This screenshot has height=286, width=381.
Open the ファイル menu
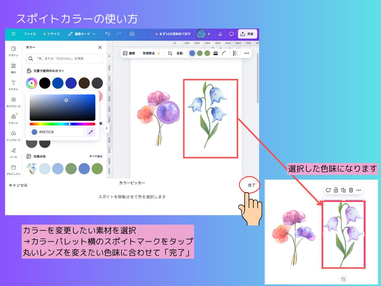click(x=30, y=34)
